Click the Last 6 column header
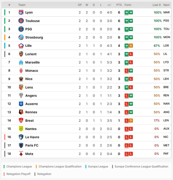 pyautogui.click(x=156, y=5)
